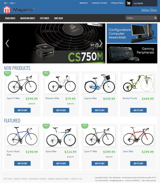Click the search magnifier icon
160x183 pixels.
[155, 18]
